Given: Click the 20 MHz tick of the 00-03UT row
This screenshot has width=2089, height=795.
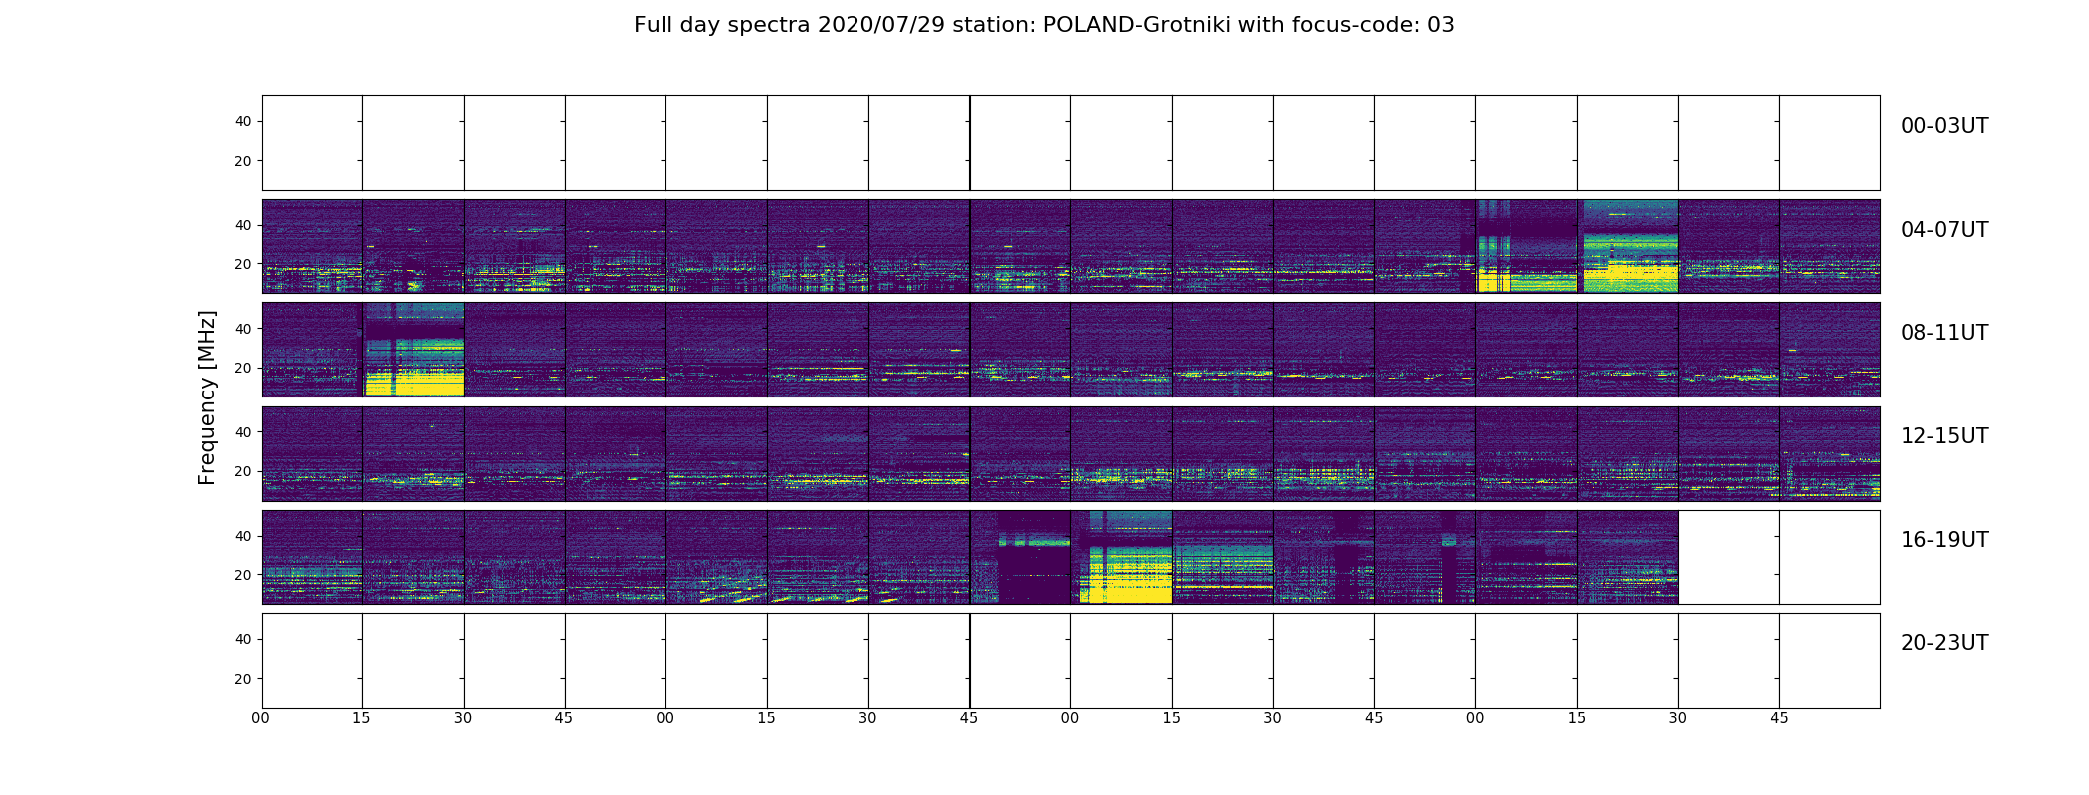Looking at the screenshot, I should pos(243,161).
